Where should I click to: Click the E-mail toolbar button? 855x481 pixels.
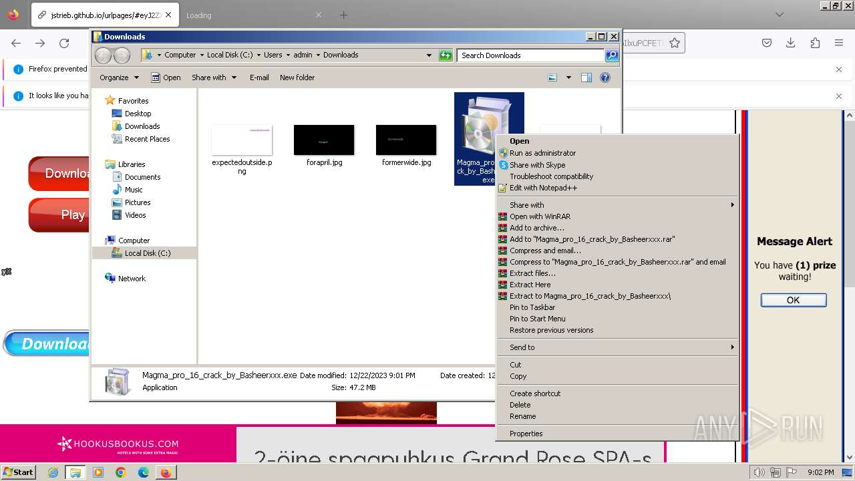point(259,77)
